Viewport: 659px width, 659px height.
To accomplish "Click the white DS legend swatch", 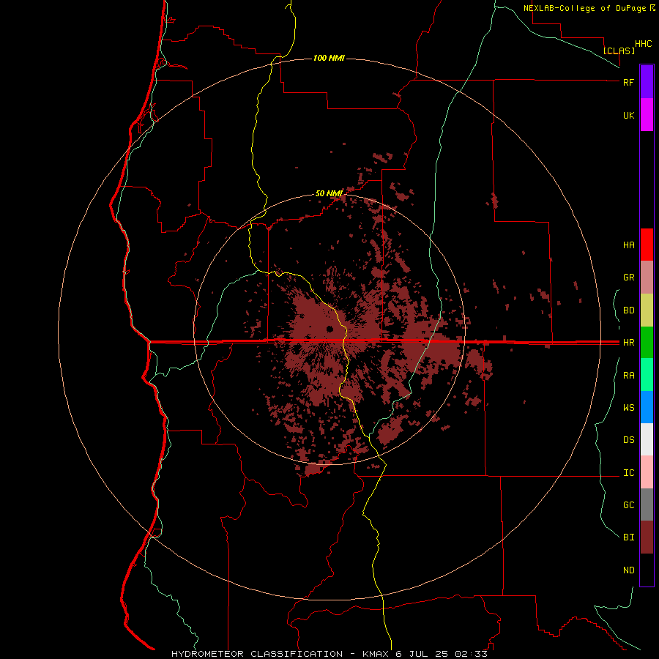I will pyautogui.click(x=647, y=439).
